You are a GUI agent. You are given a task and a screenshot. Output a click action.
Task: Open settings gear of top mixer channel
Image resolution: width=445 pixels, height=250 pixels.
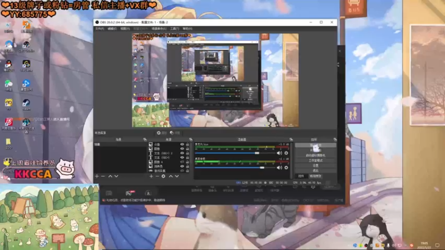point(286,153)
